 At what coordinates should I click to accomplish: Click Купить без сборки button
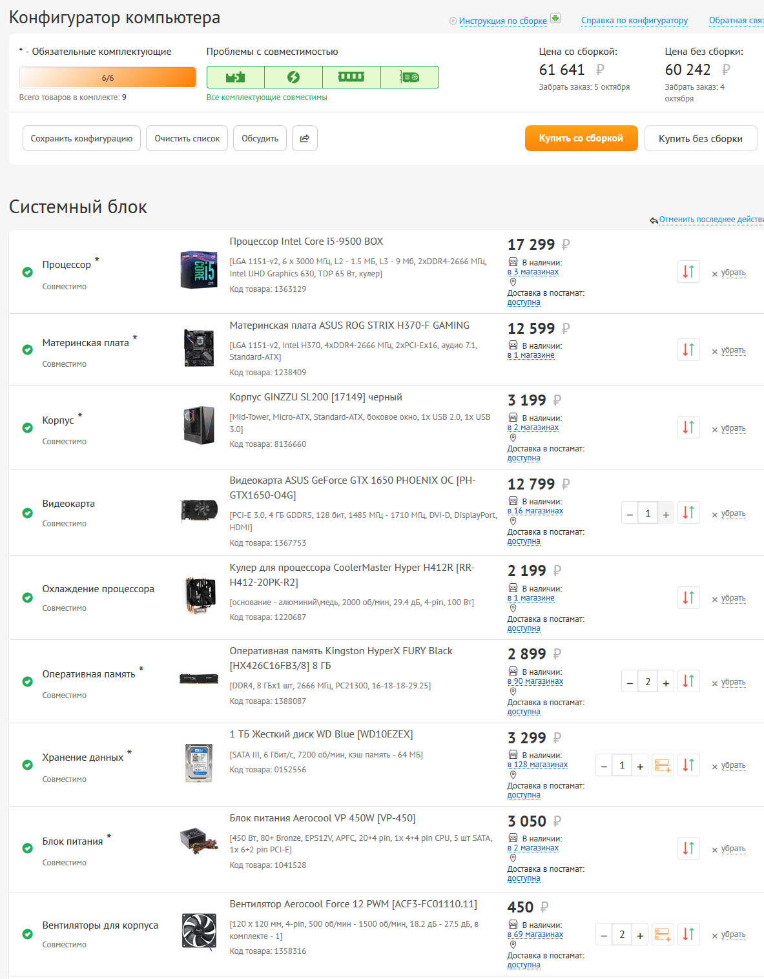701,138
